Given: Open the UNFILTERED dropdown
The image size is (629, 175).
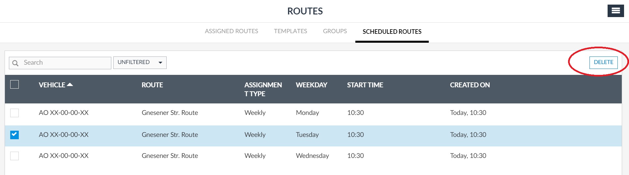Looking at the screenshot, I should (x=140, y=62).
